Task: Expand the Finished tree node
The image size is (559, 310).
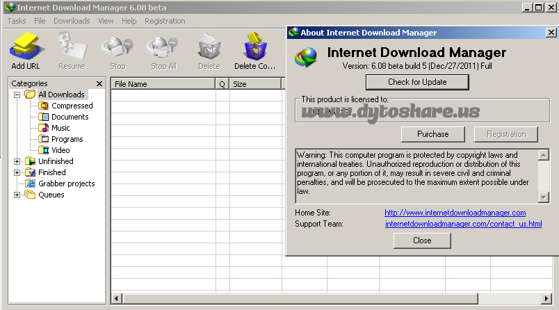Action: (17, 172)
